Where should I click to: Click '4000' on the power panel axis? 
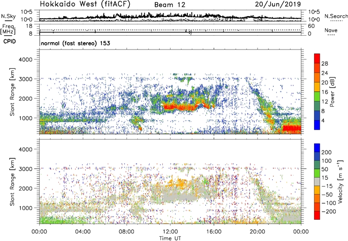[x=25, y=59]
